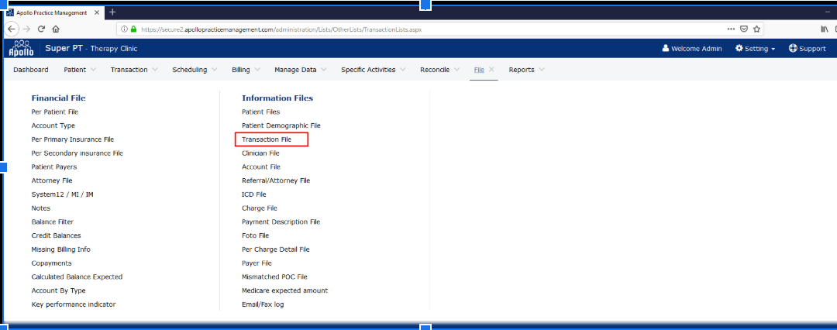Viewport: 837px width, 330px height.
Task: Go to the browser home page icon
Action: [x=56, y=29]
